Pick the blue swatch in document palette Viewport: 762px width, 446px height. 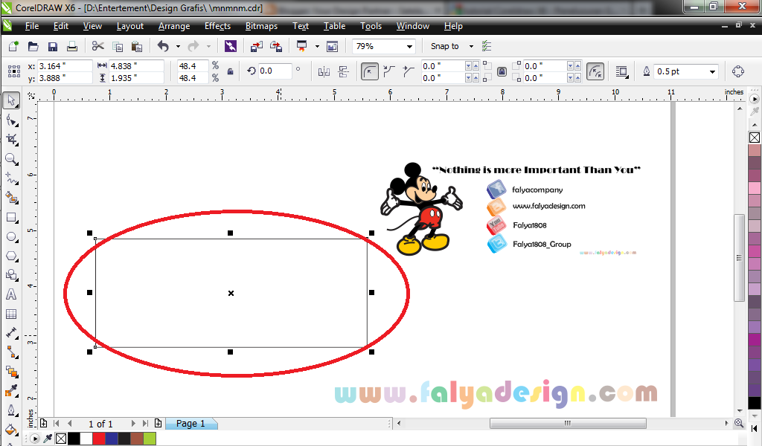(112, 439)
